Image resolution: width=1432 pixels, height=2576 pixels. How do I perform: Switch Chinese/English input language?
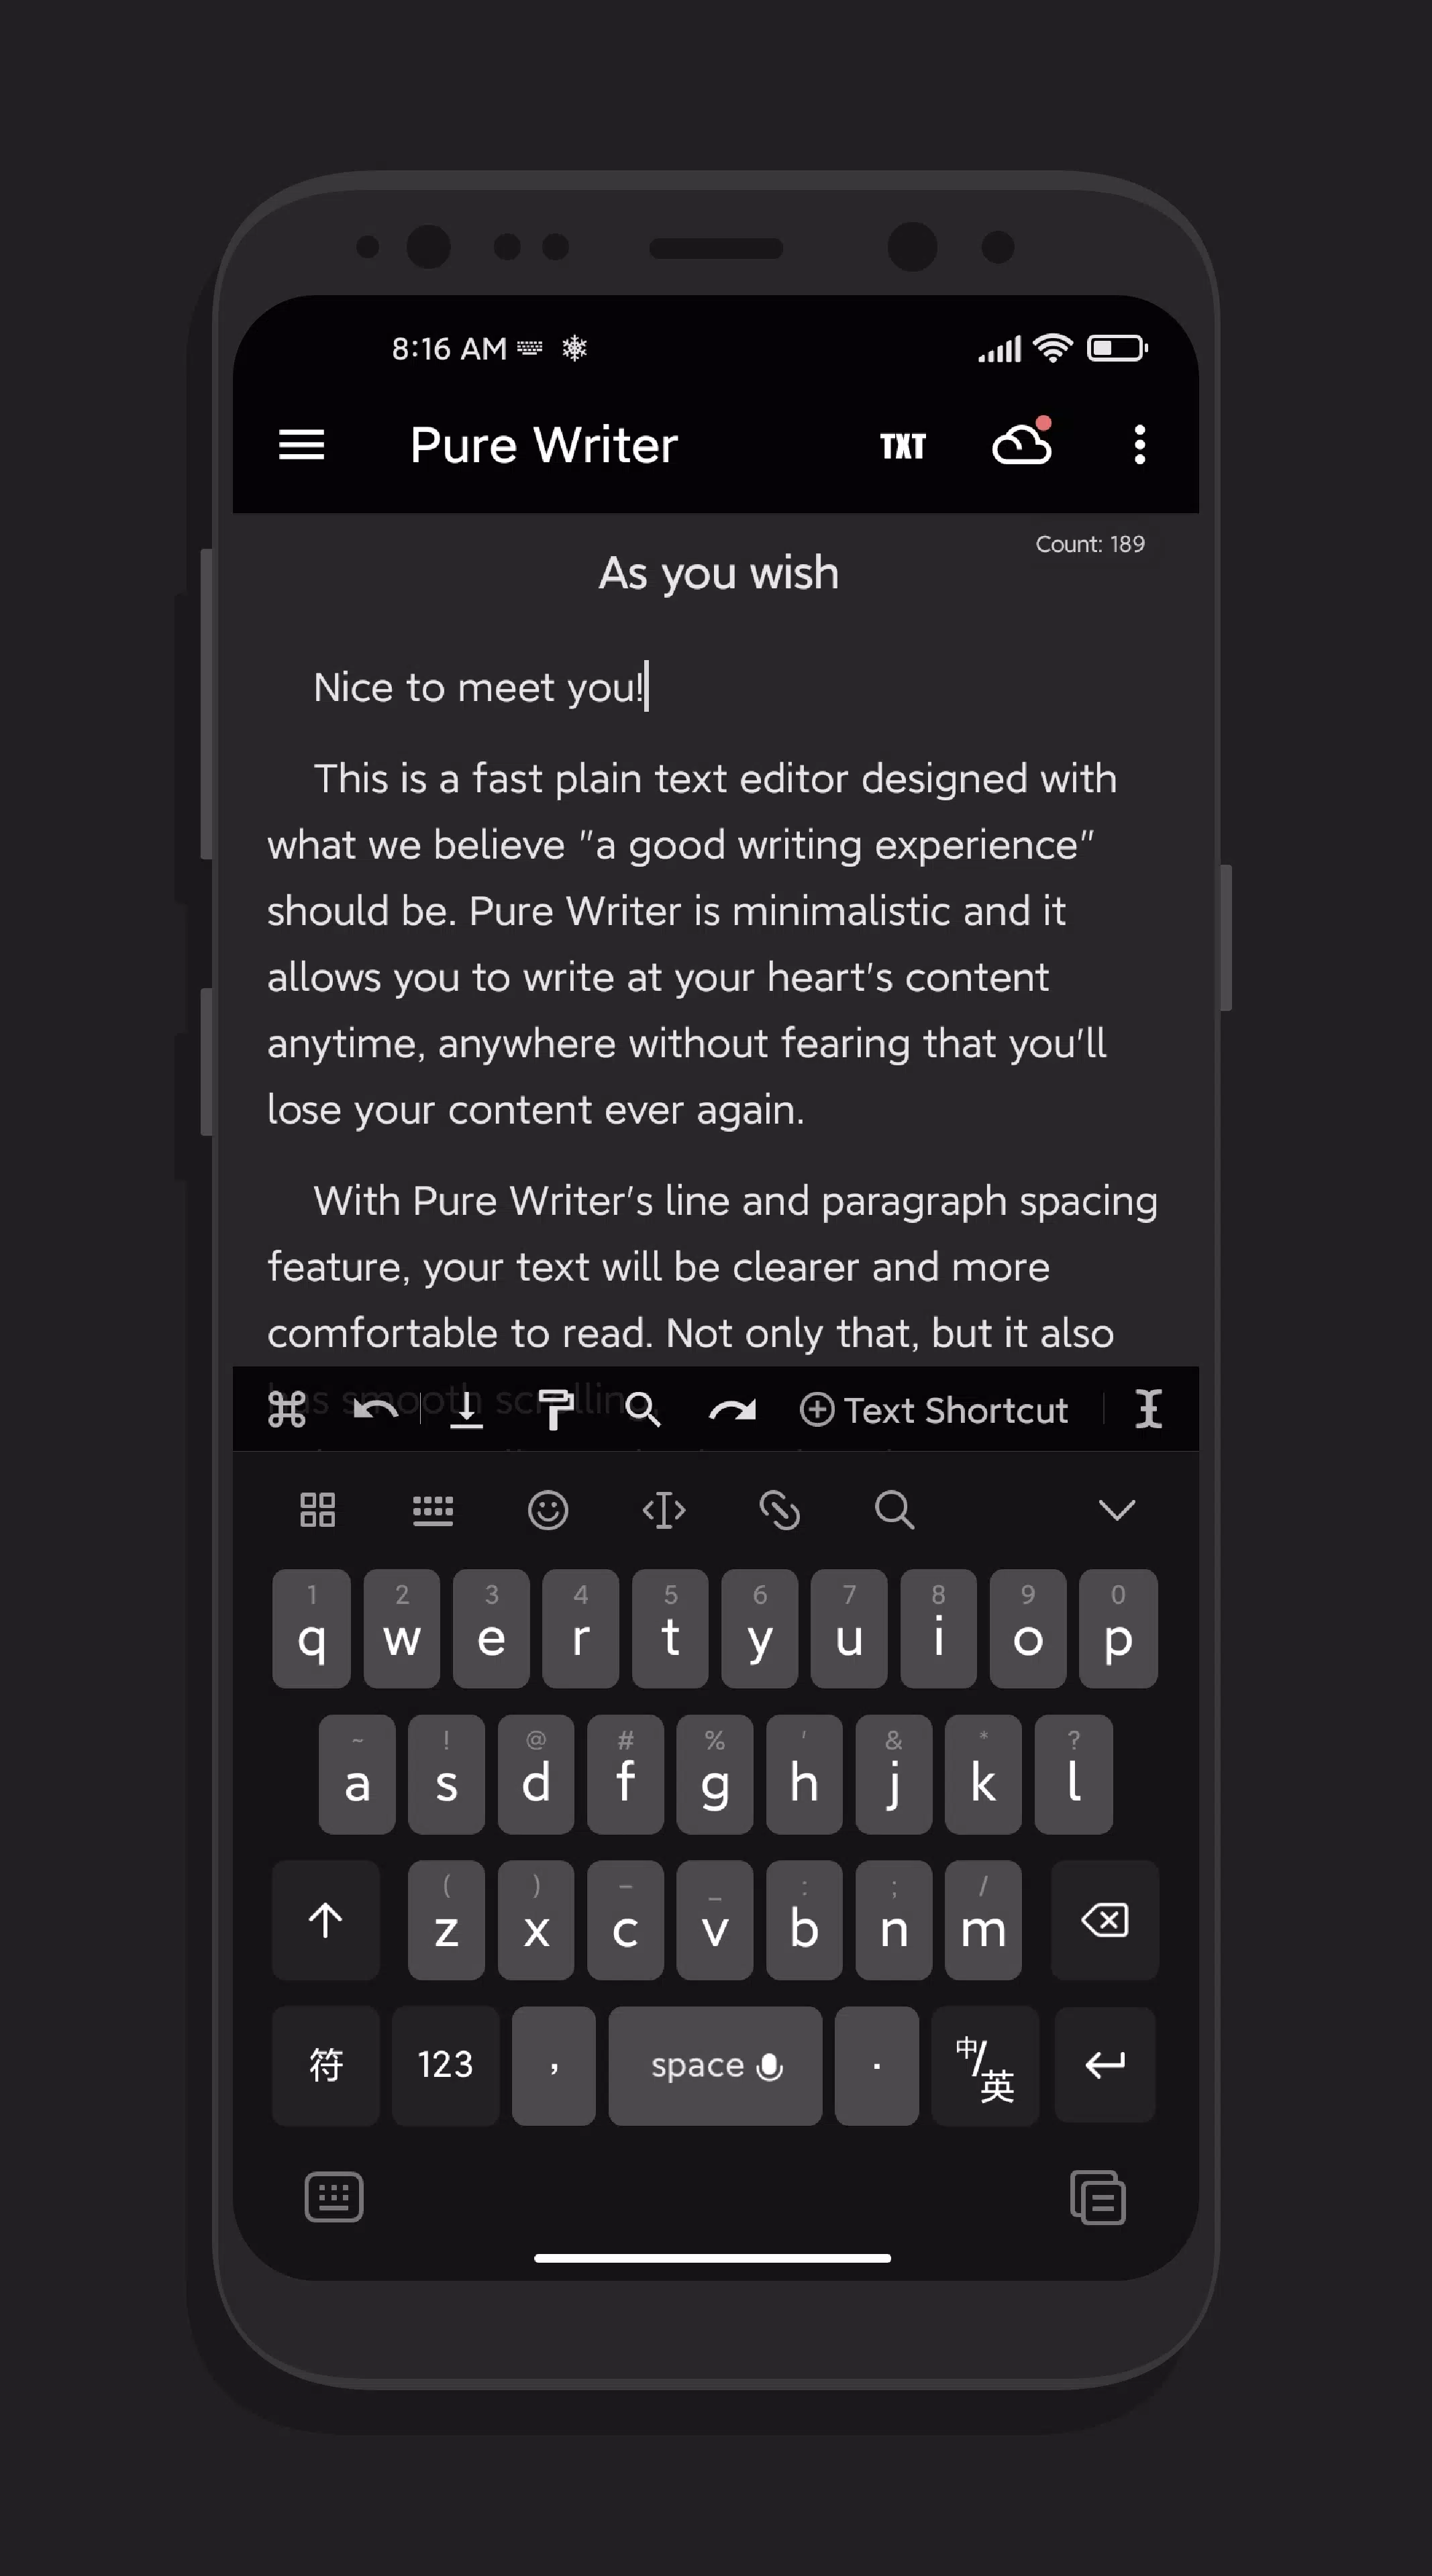coord(982,2065)
